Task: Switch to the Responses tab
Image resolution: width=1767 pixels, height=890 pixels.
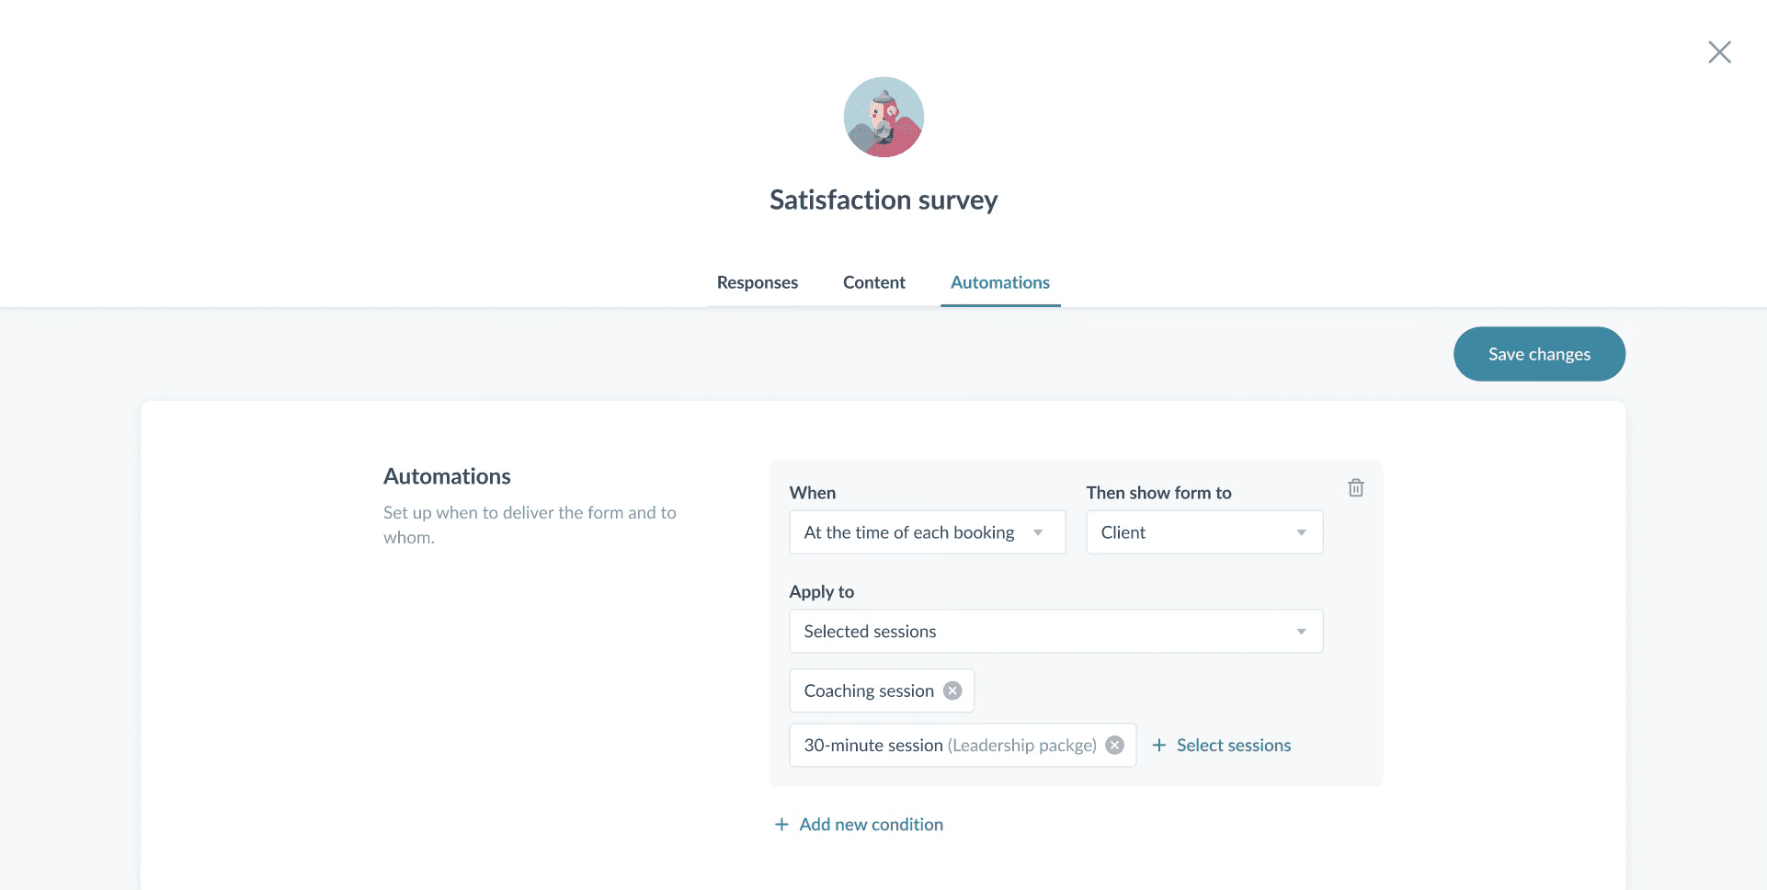Action: (758, 282)
